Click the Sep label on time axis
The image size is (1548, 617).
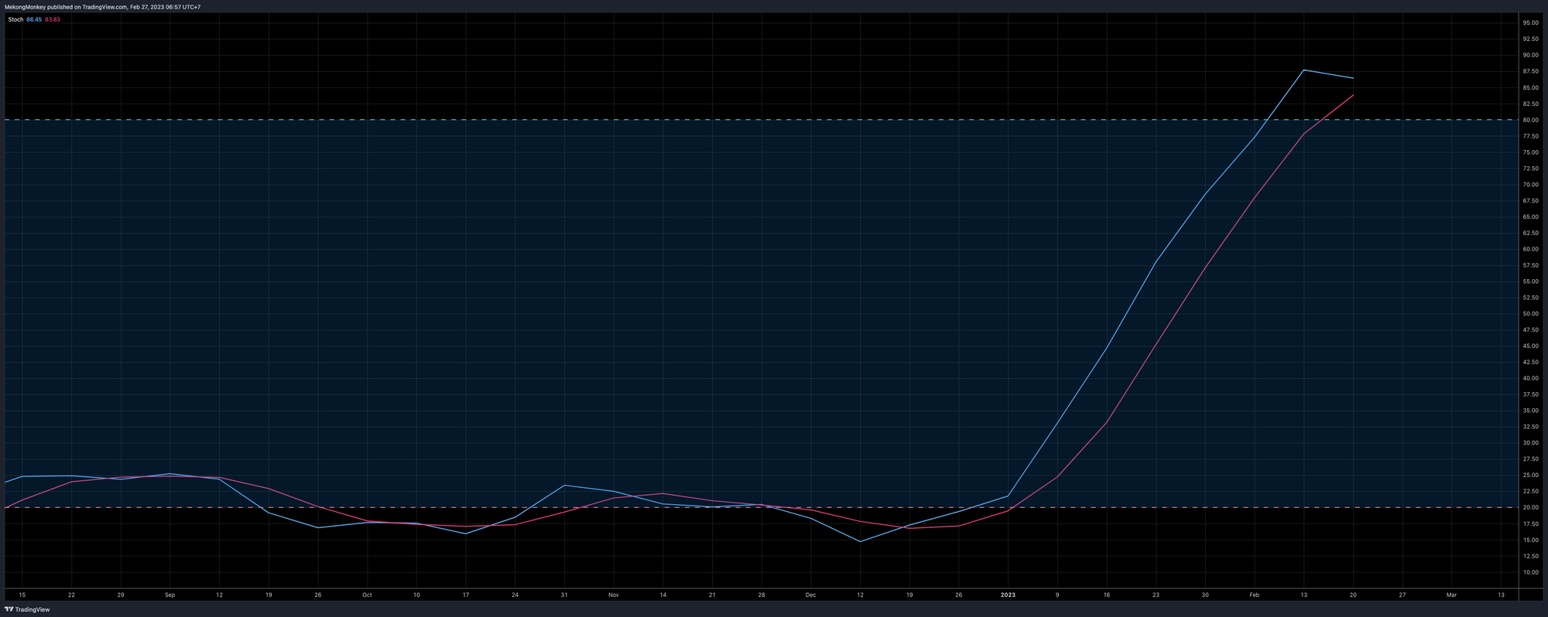tap(170, 595)
